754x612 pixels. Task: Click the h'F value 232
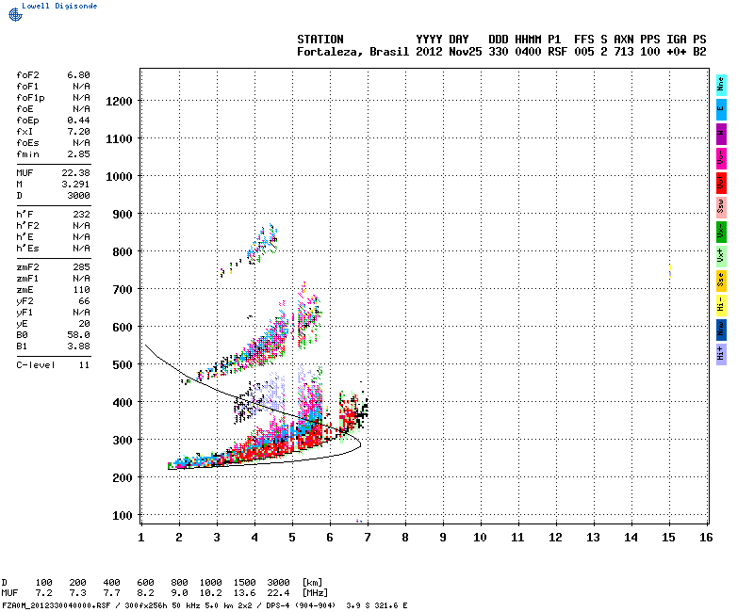[81, 215]
